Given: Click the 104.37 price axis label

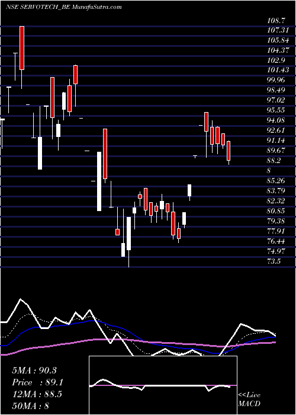Looking at the screenshot, I should 279,50.
